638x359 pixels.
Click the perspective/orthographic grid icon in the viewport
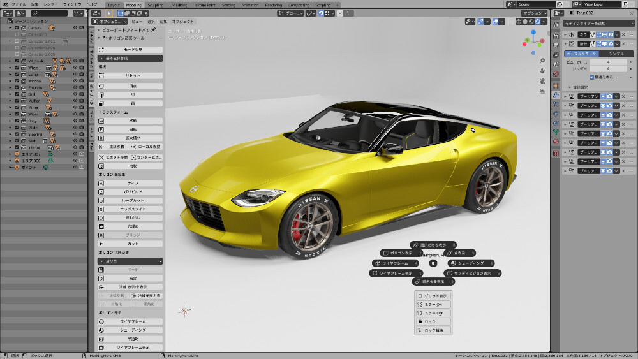(542, 91)
